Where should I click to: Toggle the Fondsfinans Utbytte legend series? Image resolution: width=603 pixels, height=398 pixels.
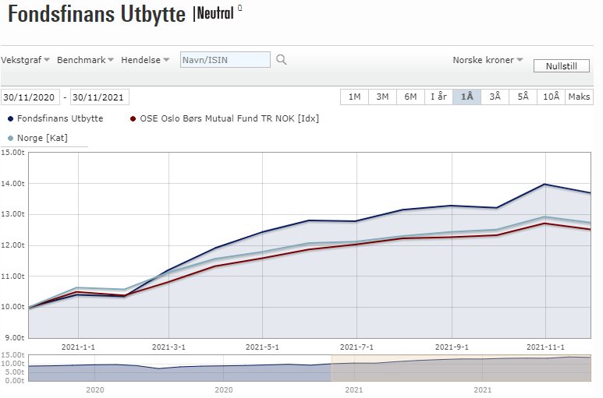click(x=55, y=118)
